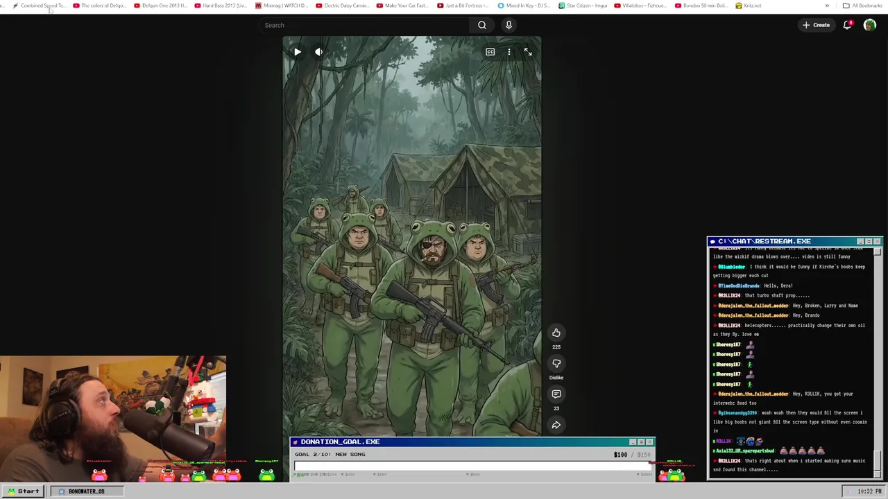The image size is (888, 499).
Task: Open the 'Combined Speed To...' bookmark
Action: (x=39, y=6)
